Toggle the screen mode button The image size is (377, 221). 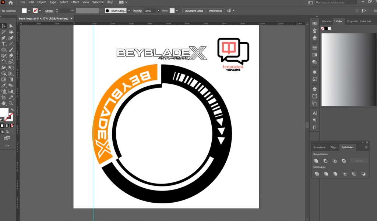click(x=7, y=138)
